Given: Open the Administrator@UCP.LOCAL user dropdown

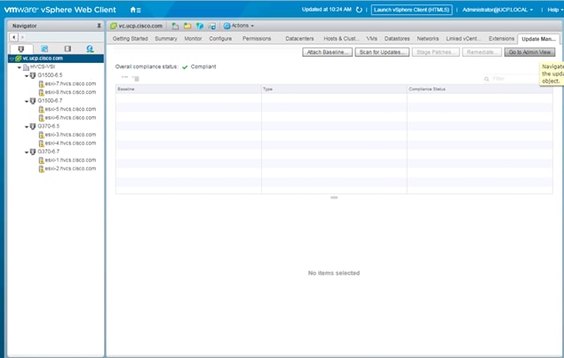Looking at the screenshot, I should [497, 10].
